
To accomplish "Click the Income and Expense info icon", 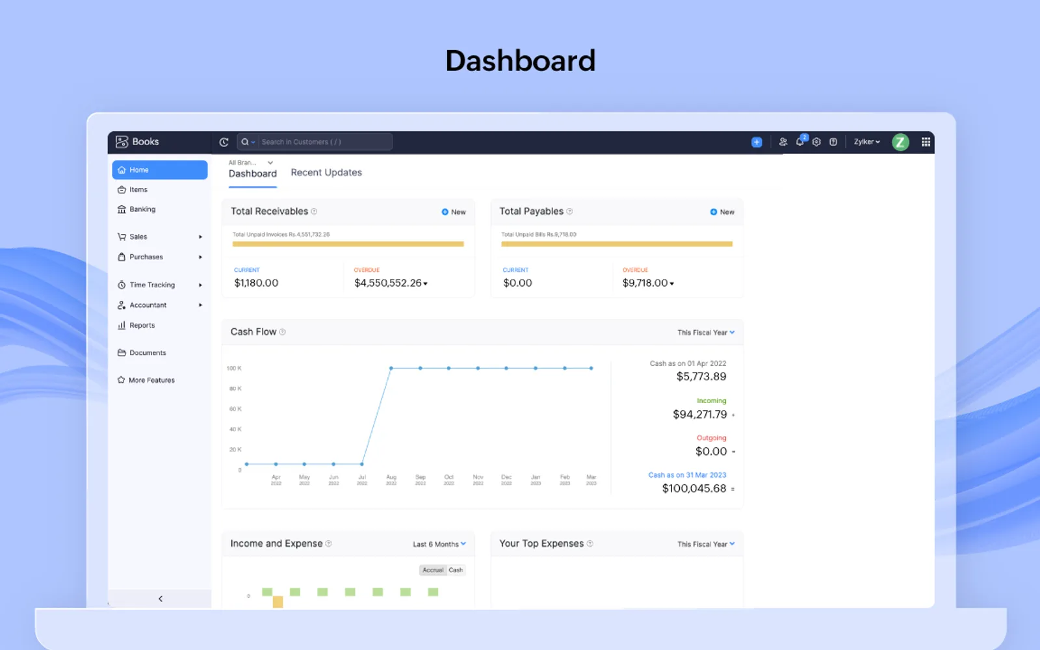I will (328, 544).
